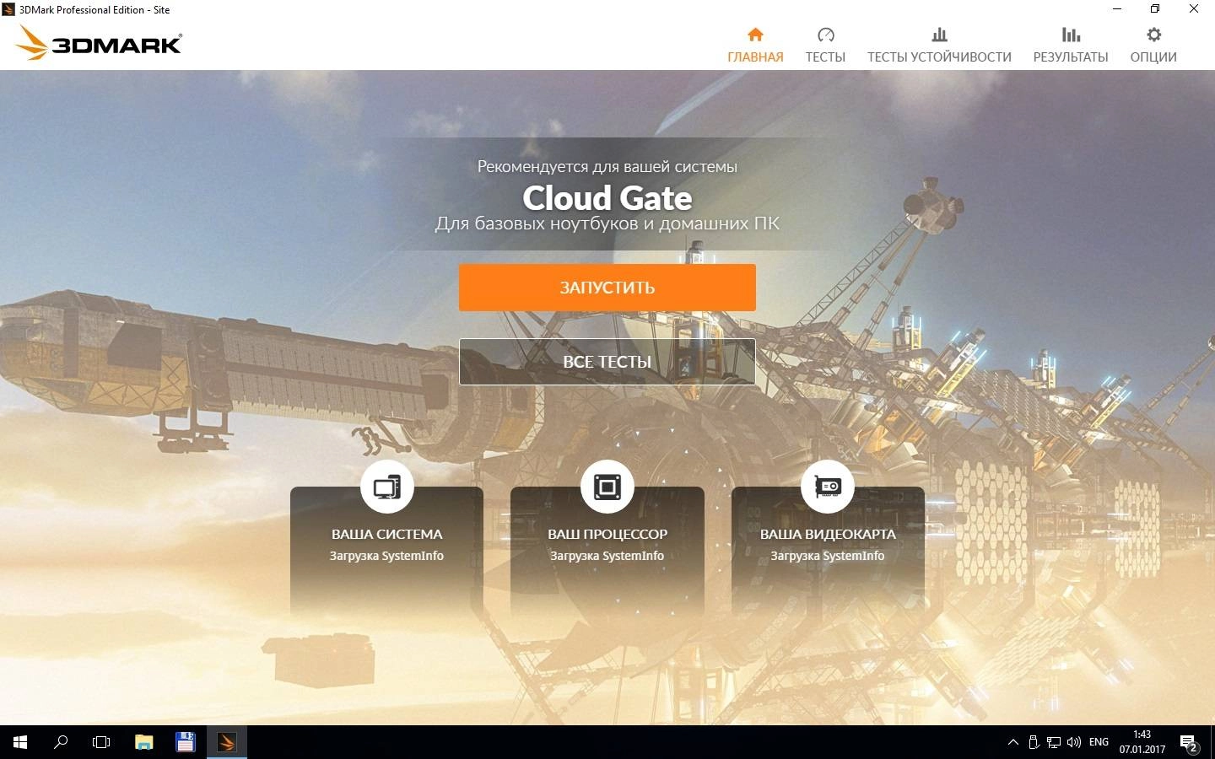Click the ВАША СИСТЕМА card label
Image resolution: width=1215 pixels, height=759 pixels.
[386, 534]
